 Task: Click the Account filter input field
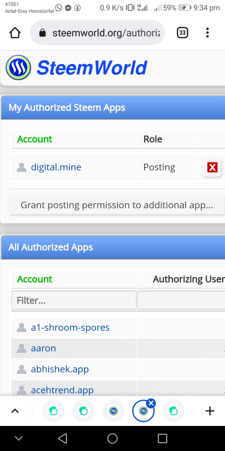(74, 301)
